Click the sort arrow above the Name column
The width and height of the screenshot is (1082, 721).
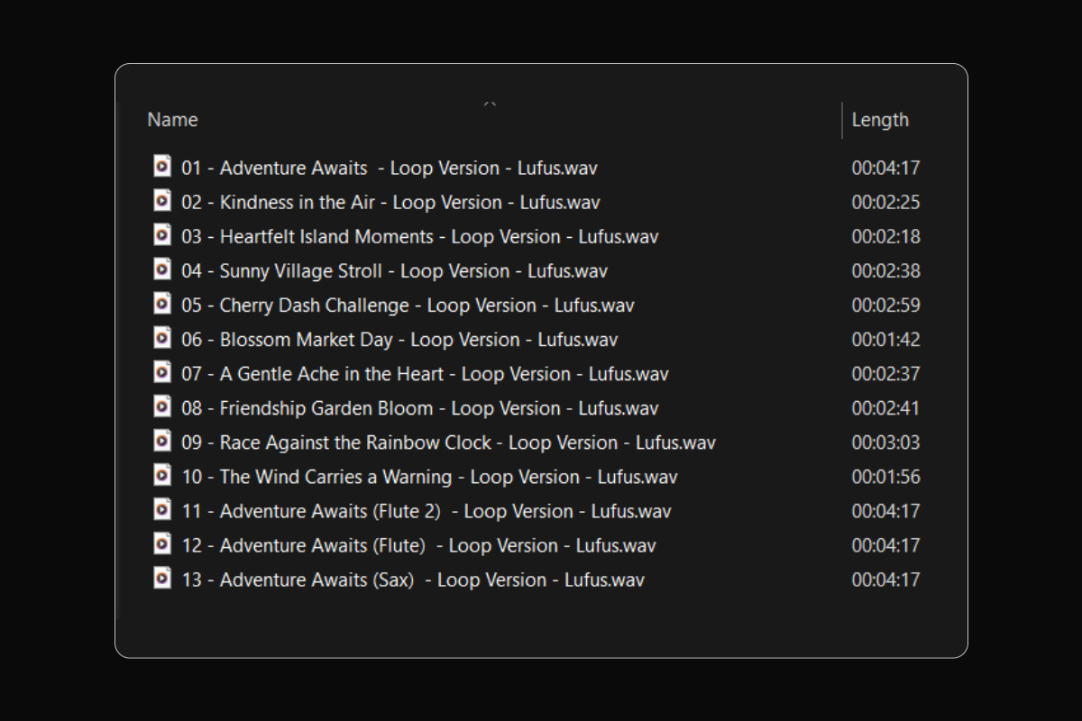[x=491, y=105]
